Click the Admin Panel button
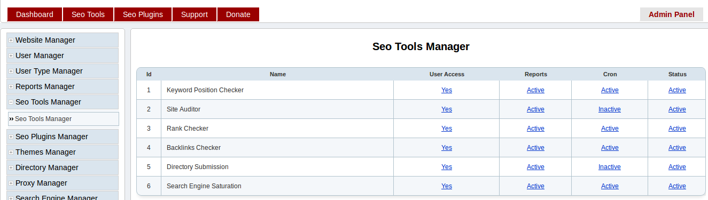Screen dimensions: 708x200 (672, 14)
